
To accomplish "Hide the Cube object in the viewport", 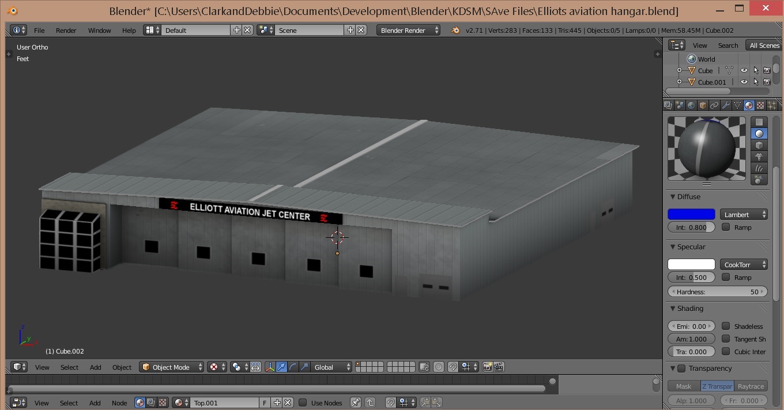I will point(744,70).
